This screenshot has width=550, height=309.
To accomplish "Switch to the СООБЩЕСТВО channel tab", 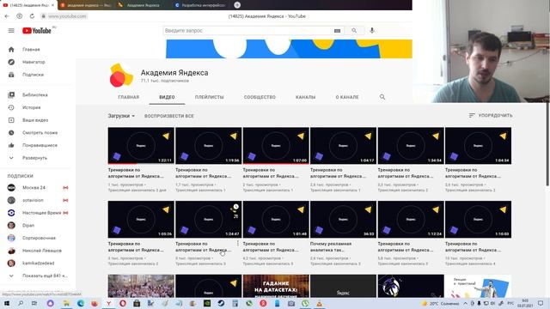I will [x=260, y=97].
